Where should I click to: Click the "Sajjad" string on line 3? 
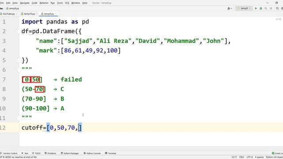pyautogui.click(x=79, y=41)
